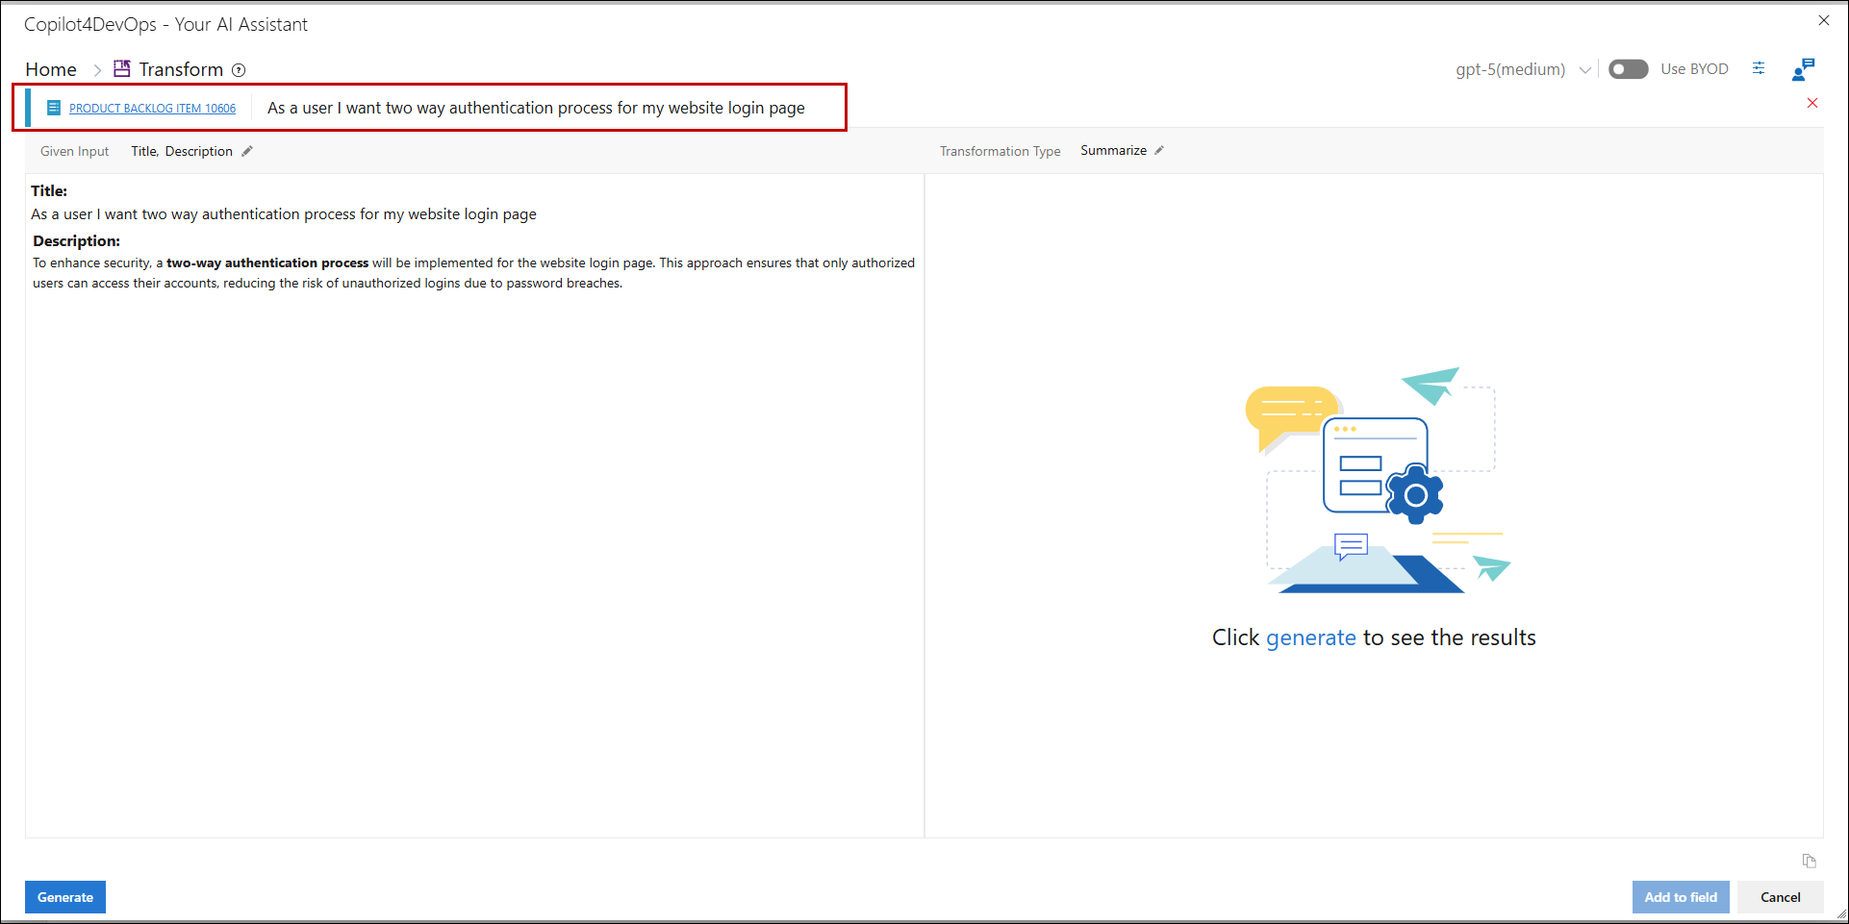Open the user feedback chat icon
Image resolution: width=1849 pixels, height=924 pixels.
[1803, 69]
